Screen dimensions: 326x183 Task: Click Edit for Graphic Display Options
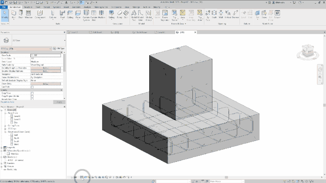[46, 71]
